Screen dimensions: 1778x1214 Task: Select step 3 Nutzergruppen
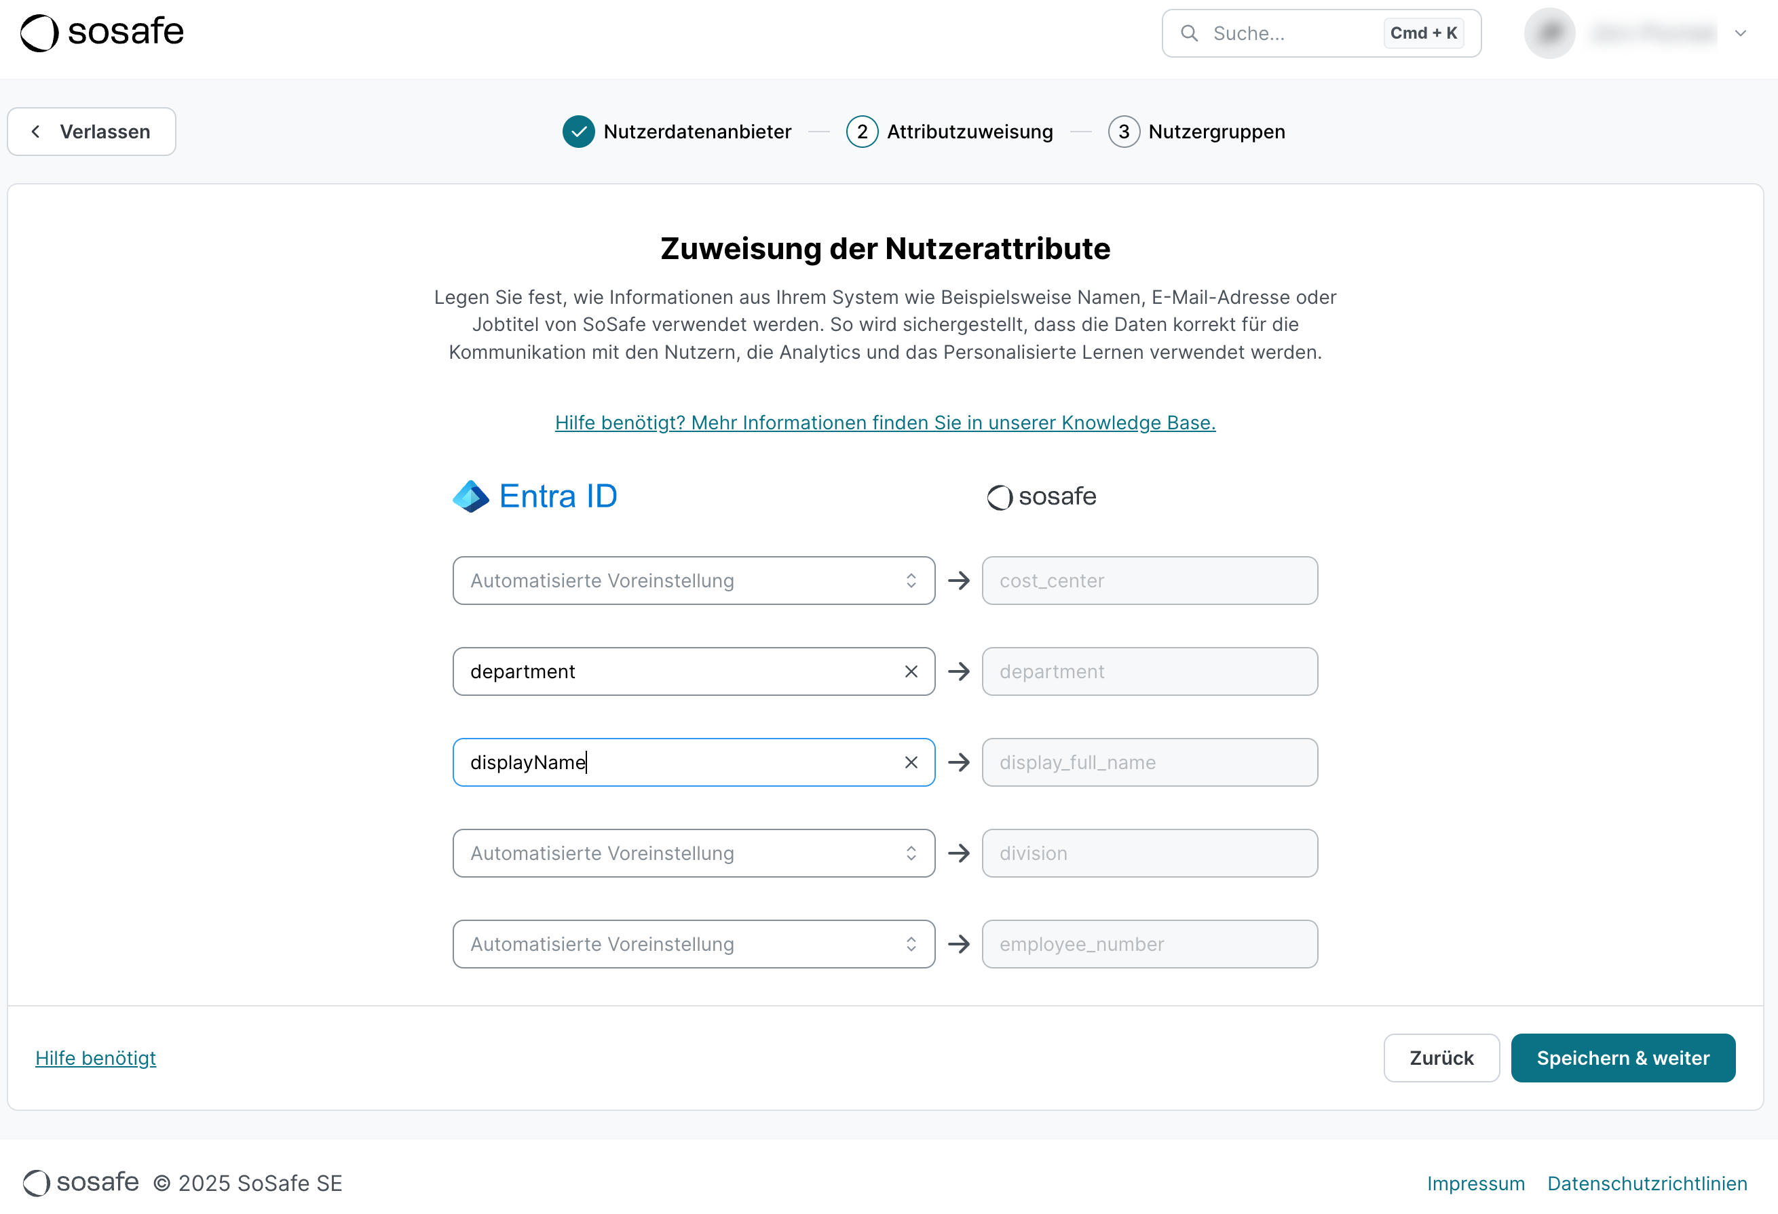[1197, 131]
